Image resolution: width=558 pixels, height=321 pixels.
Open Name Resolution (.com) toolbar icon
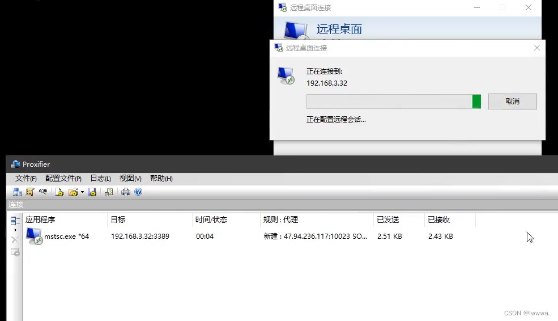point(42,192)
